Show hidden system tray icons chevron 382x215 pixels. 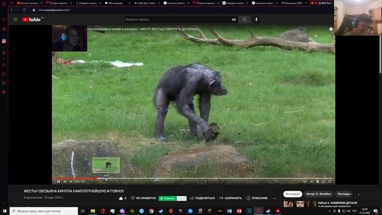[329, 211]
